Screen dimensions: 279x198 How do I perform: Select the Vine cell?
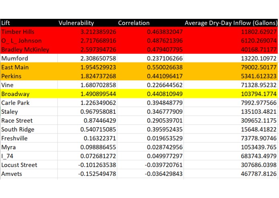point(29,85)
